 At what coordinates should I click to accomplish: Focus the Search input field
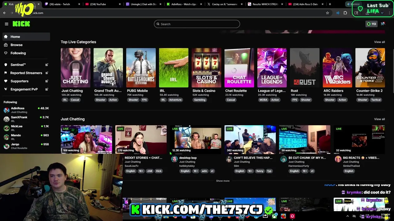pos(197,24)
